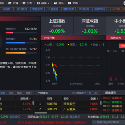The width and height of the screenshot is (125, 125).
Task: Click the 个股排名 horizontal scrollbar
Action: [x=41, y=113]
